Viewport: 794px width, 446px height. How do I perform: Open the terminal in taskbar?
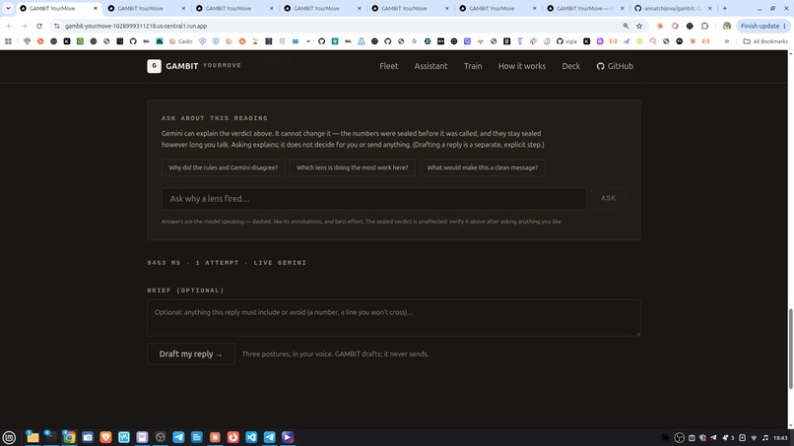click(50, 437)
